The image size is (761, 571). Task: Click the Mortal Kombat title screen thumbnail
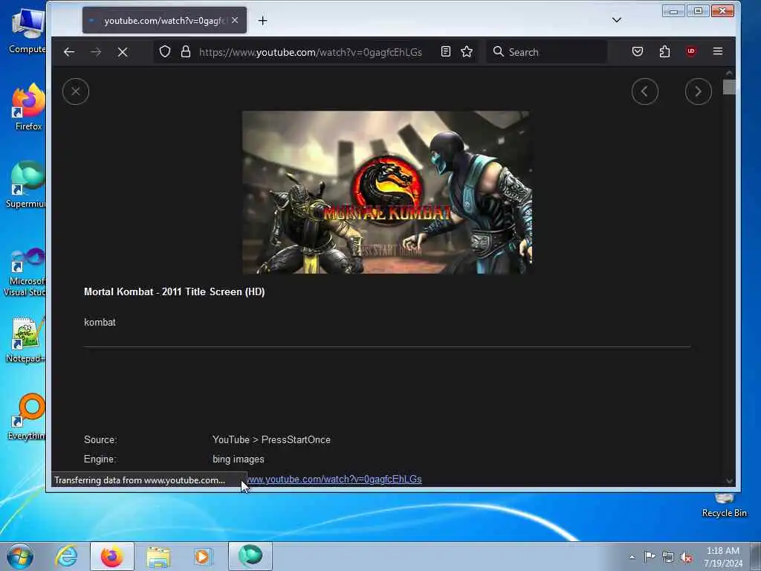pos(386,193)
